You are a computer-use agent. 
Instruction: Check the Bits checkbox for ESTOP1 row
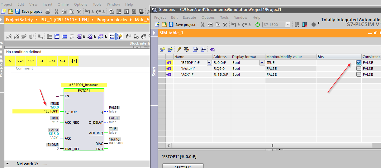[359, 63]
